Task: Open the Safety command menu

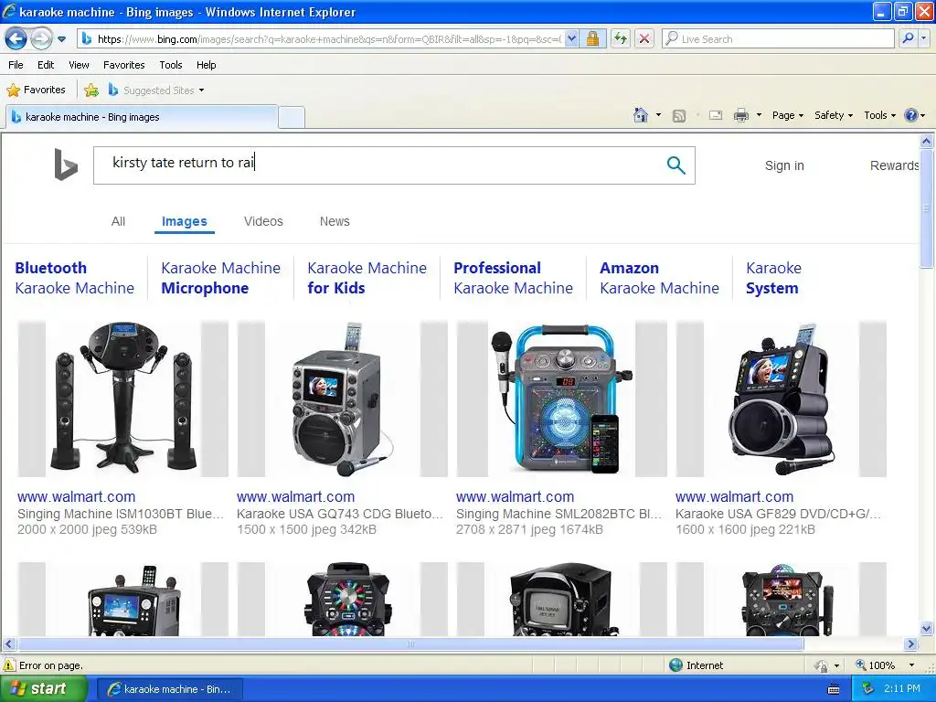Action: coord(834,115)
